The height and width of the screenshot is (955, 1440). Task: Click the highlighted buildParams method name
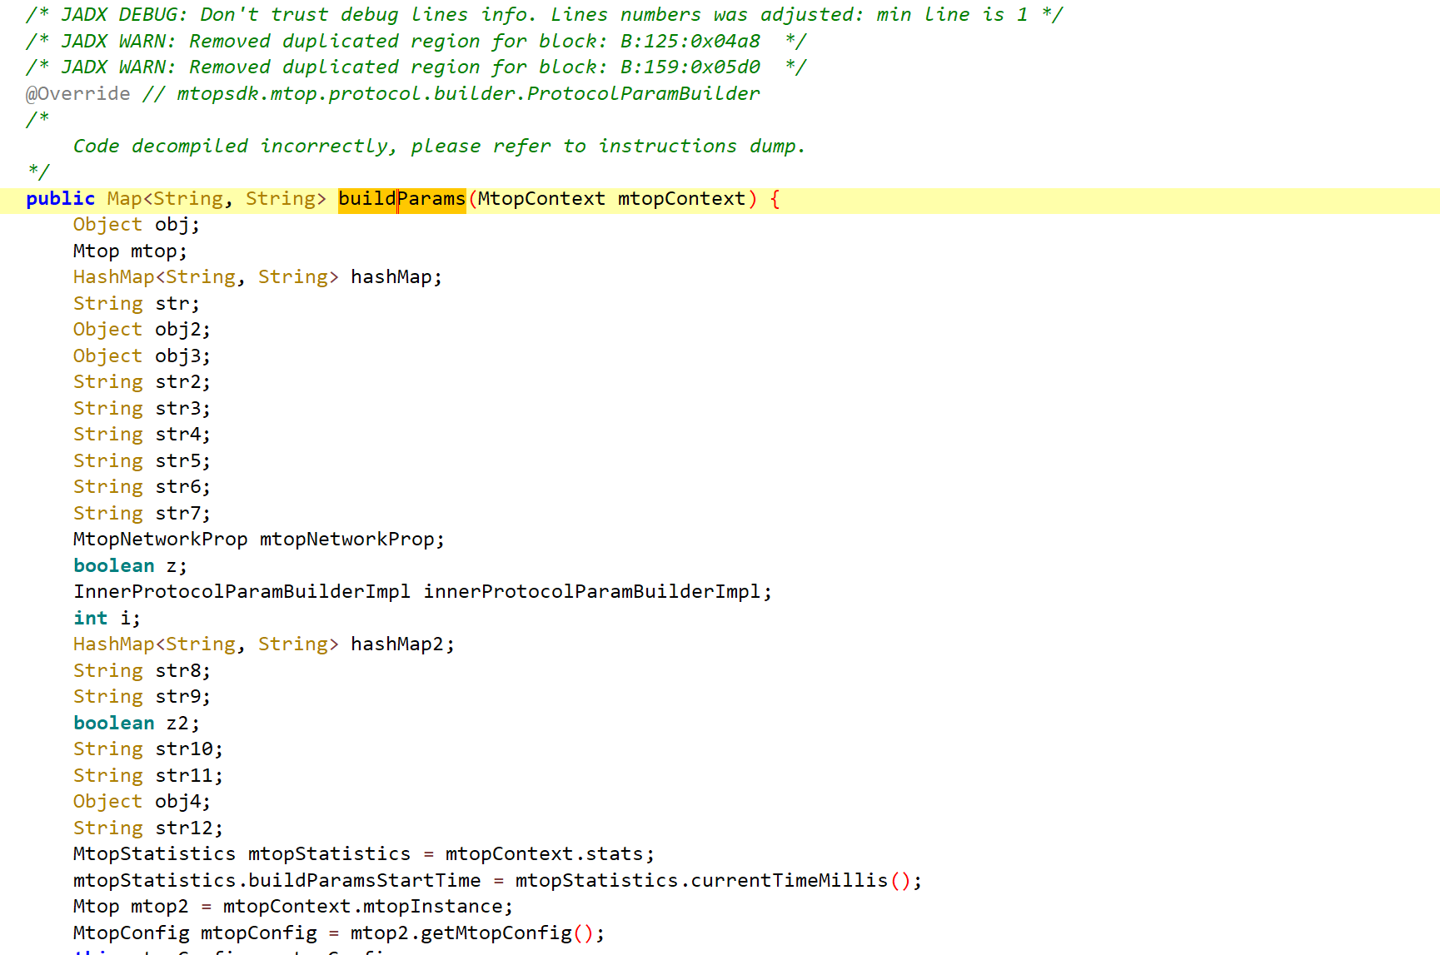401,199
